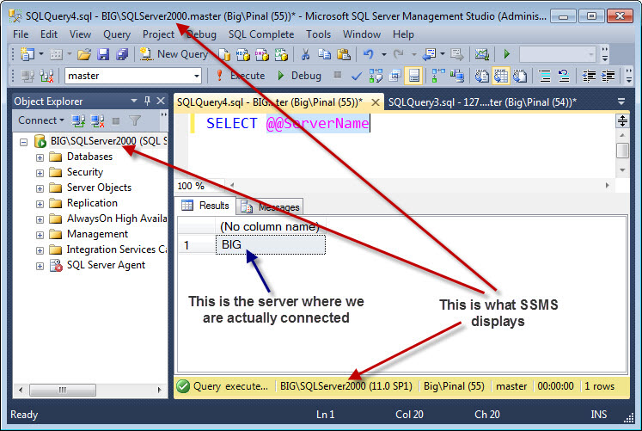Click the editor horizontal scrollbar right arrow
The height and width of the screenshot is (431, 642).
coord(608,186)
